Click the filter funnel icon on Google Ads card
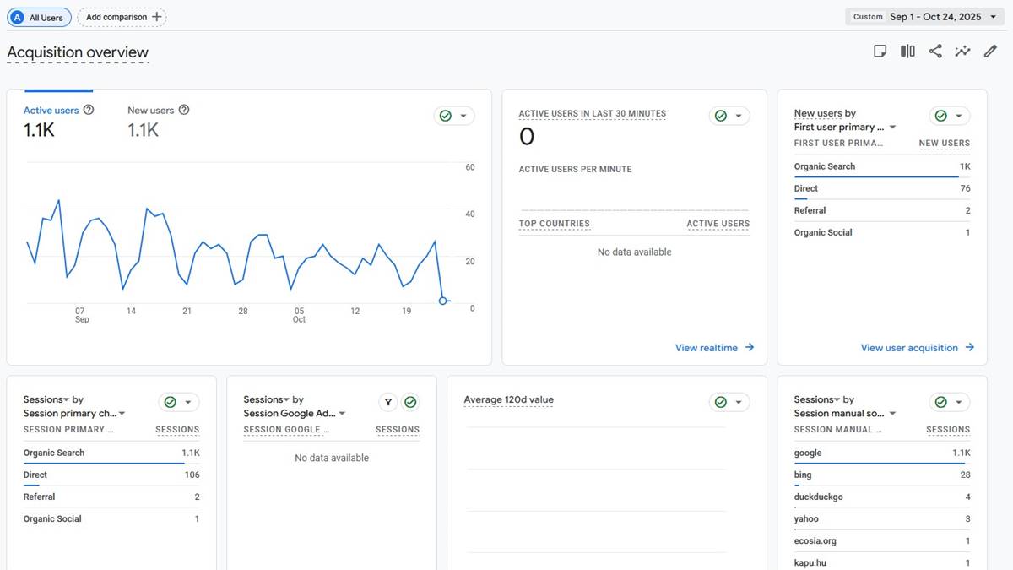 (387, 403)
